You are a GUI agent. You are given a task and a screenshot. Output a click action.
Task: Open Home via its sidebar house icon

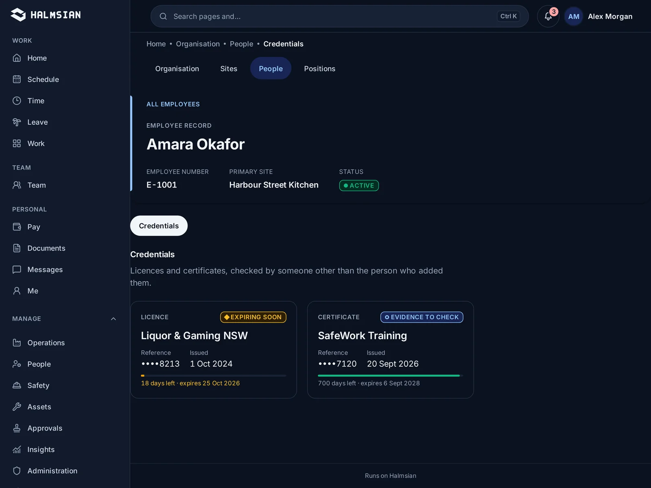click(x=17, y=58)
